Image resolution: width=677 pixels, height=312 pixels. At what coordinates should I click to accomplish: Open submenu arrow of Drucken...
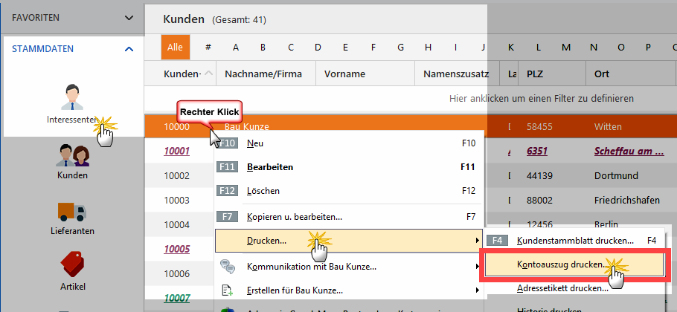pos(477,241)
